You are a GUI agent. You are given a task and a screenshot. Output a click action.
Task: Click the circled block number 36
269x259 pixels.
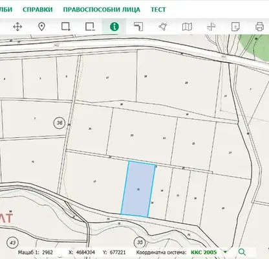[59, 123]
